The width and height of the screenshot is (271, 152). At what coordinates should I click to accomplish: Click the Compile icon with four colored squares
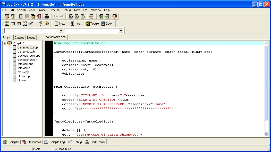7,24
